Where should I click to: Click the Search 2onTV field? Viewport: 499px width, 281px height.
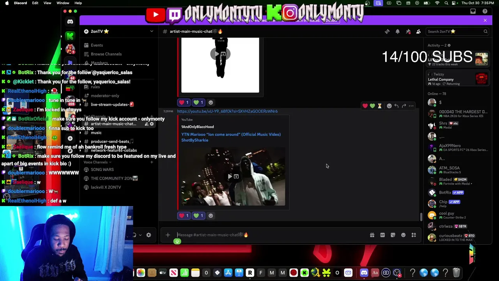[x=458, y=32]
